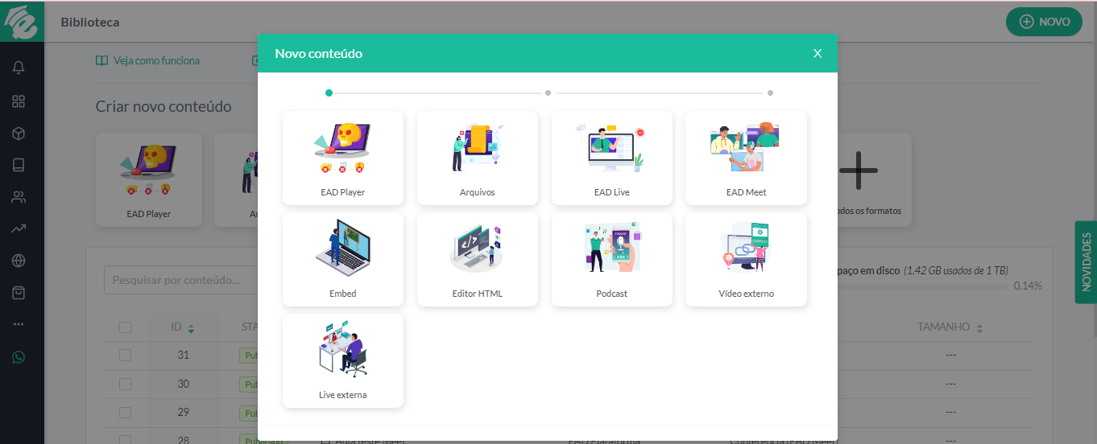The height and width of the screenshot is (444, 1097).
Task: Open the dashboard grid icon in sidebar
Action: (x=19, y=101)
